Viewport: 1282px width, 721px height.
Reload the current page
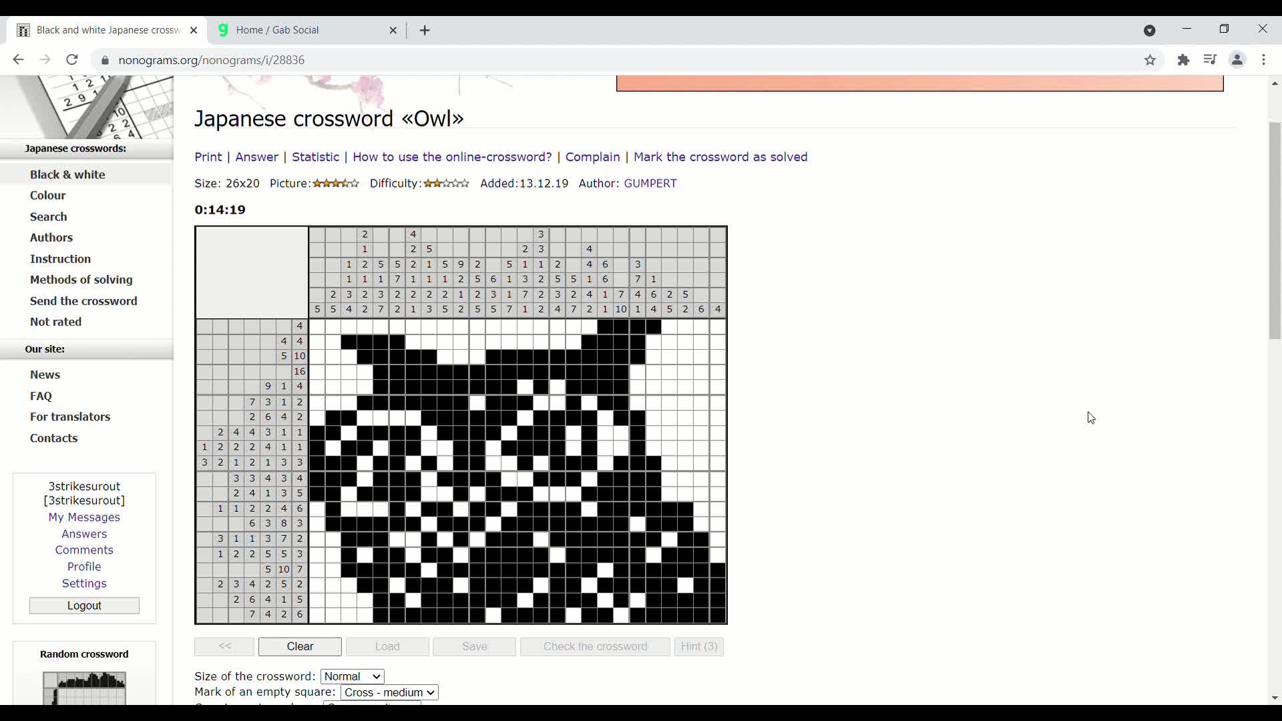coord(71,59)
